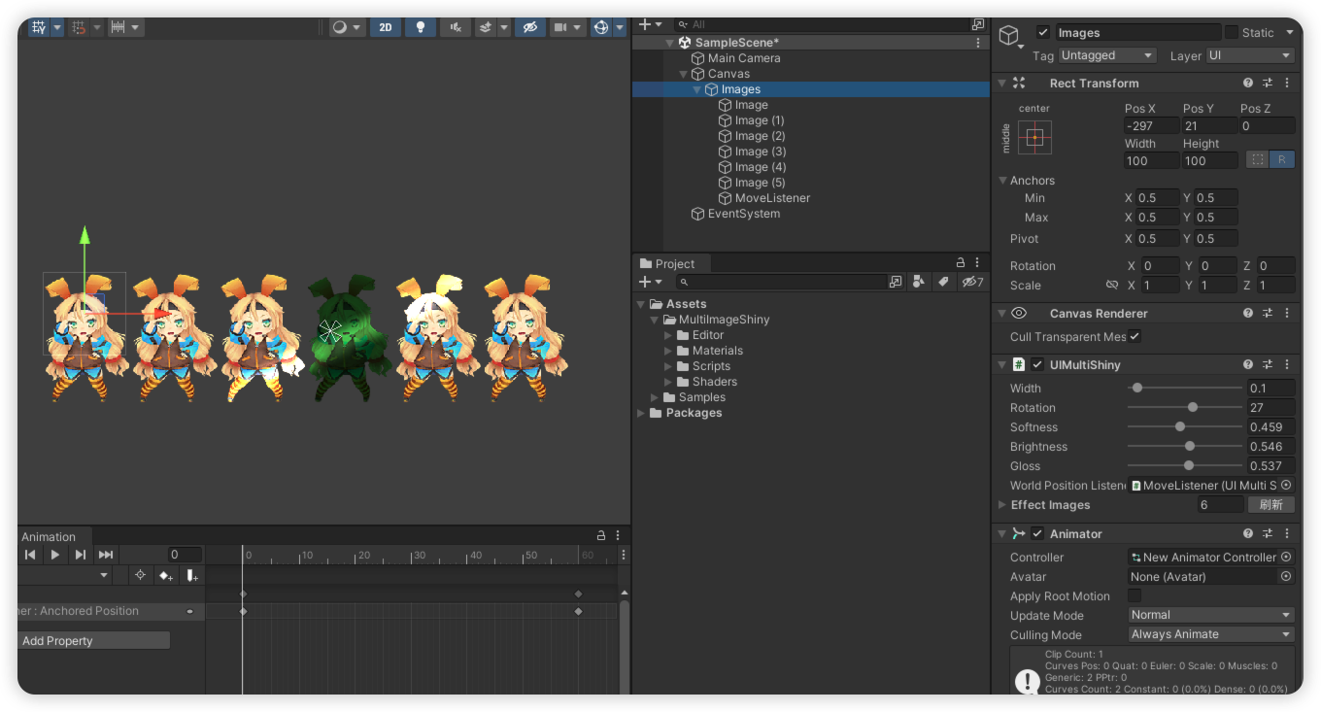Click Hierarchy add object plus button
This screenshot has width=1321, height=712.
644,24
